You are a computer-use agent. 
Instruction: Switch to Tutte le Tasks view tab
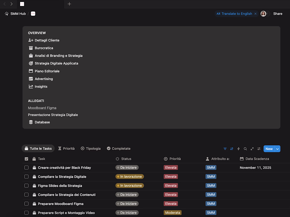click(38, 149)
